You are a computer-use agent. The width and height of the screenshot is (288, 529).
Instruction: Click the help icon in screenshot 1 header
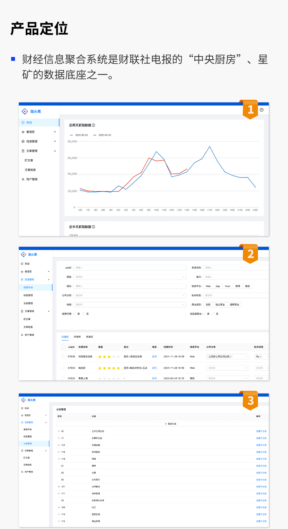[x=262, y=110]
